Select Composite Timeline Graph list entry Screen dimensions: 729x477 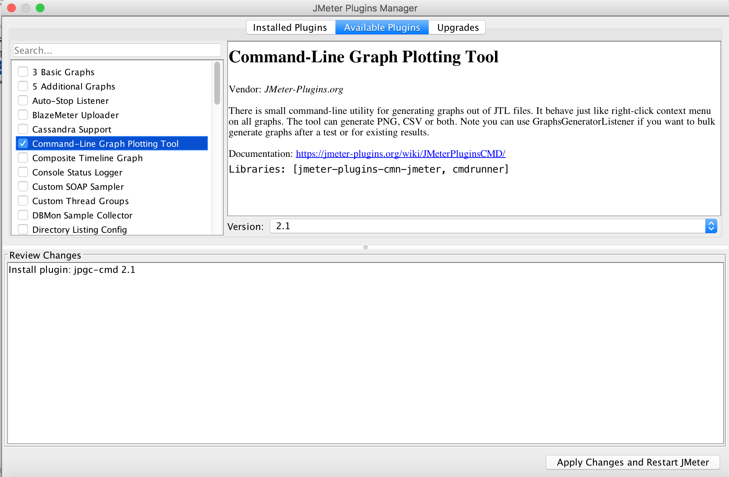point(87,158)
